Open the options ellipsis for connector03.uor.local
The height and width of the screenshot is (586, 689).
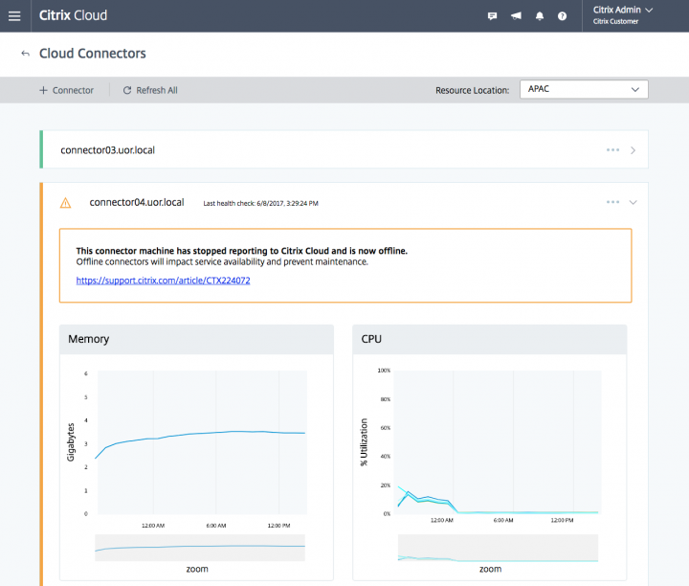coord(612,150)
